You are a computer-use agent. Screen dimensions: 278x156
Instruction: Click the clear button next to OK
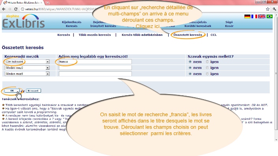(x=34, y=91)
